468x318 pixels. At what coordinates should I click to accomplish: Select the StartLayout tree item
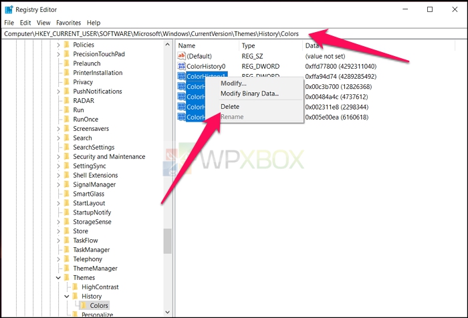(89, 203)
